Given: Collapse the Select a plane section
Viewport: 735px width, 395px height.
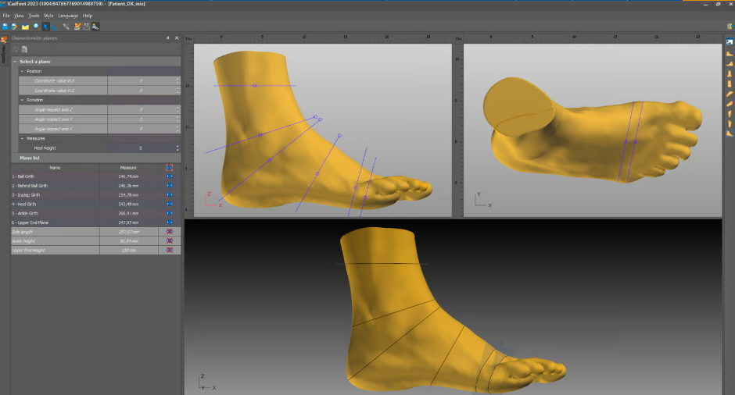Looking at the screenshot, I should [15, 62].
